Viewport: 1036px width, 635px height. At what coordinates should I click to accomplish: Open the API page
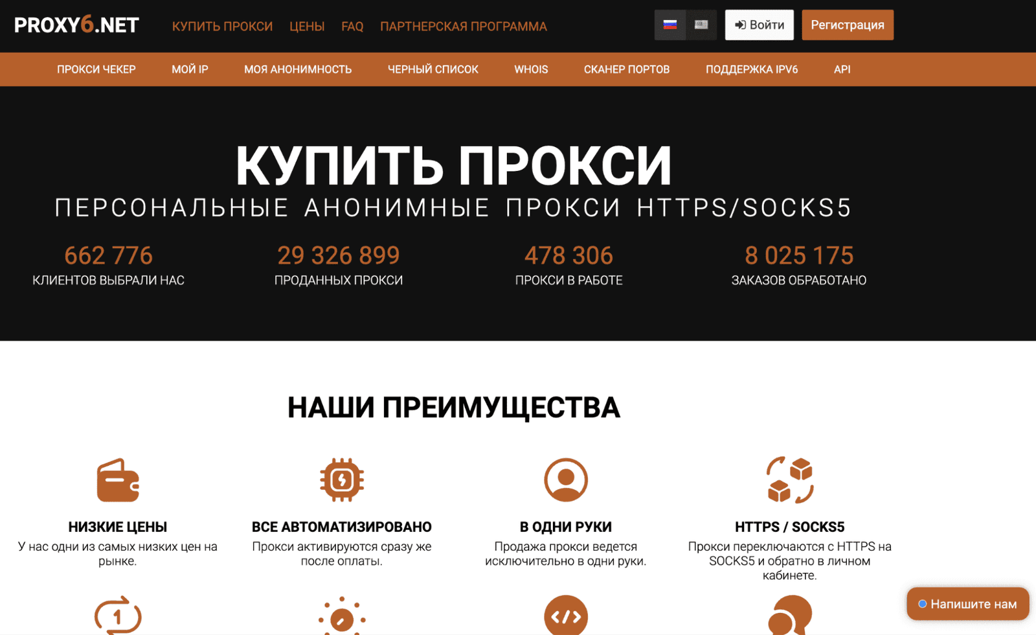842,69
